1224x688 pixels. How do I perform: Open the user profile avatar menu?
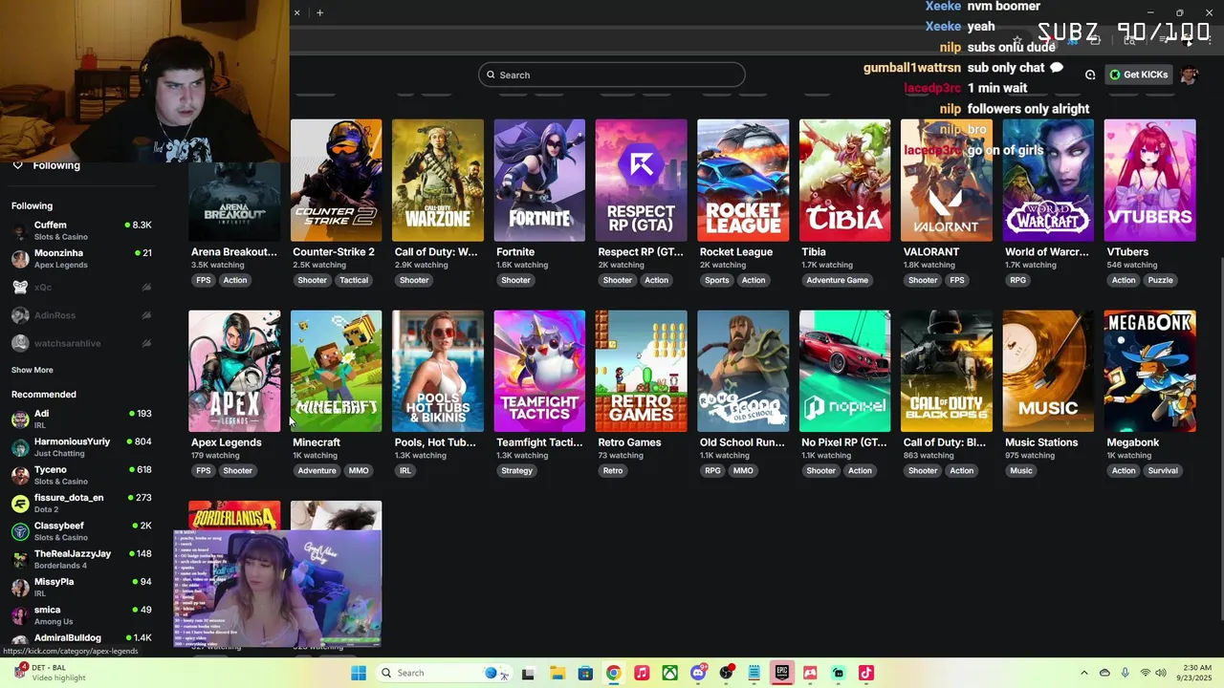1189,75
